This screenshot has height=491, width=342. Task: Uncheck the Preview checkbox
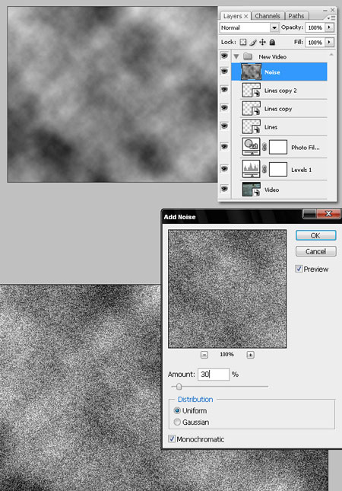pos(299,269)
